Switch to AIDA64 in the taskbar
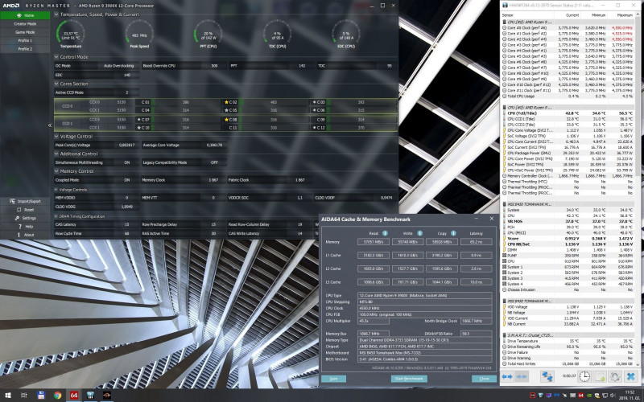This screenshot has width=644, height=402. click(74, 396)
